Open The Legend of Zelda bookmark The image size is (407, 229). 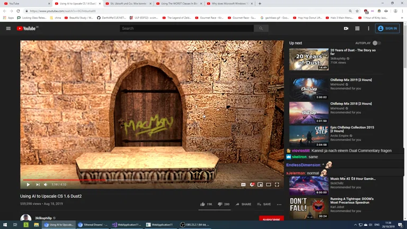[177, 18]
